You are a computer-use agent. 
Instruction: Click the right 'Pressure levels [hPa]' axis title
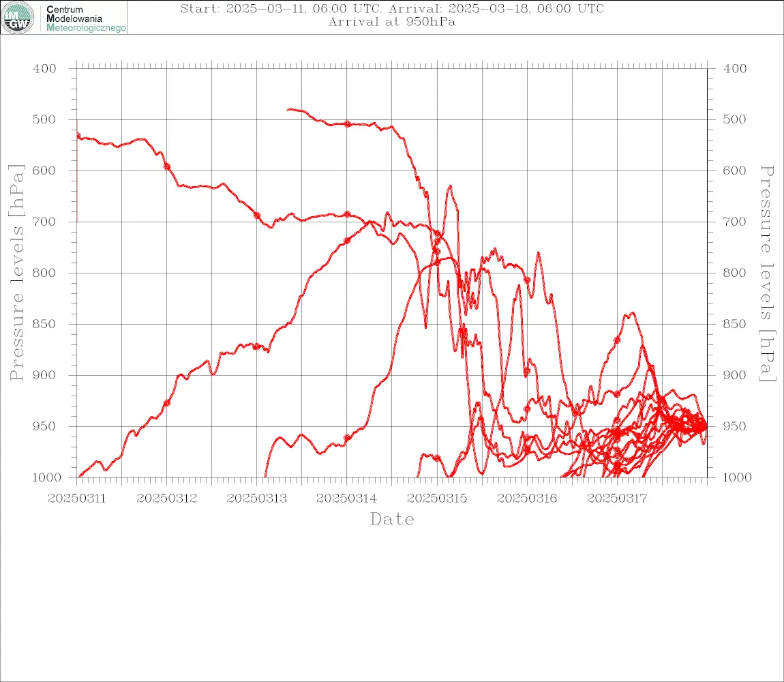point(767,273)
